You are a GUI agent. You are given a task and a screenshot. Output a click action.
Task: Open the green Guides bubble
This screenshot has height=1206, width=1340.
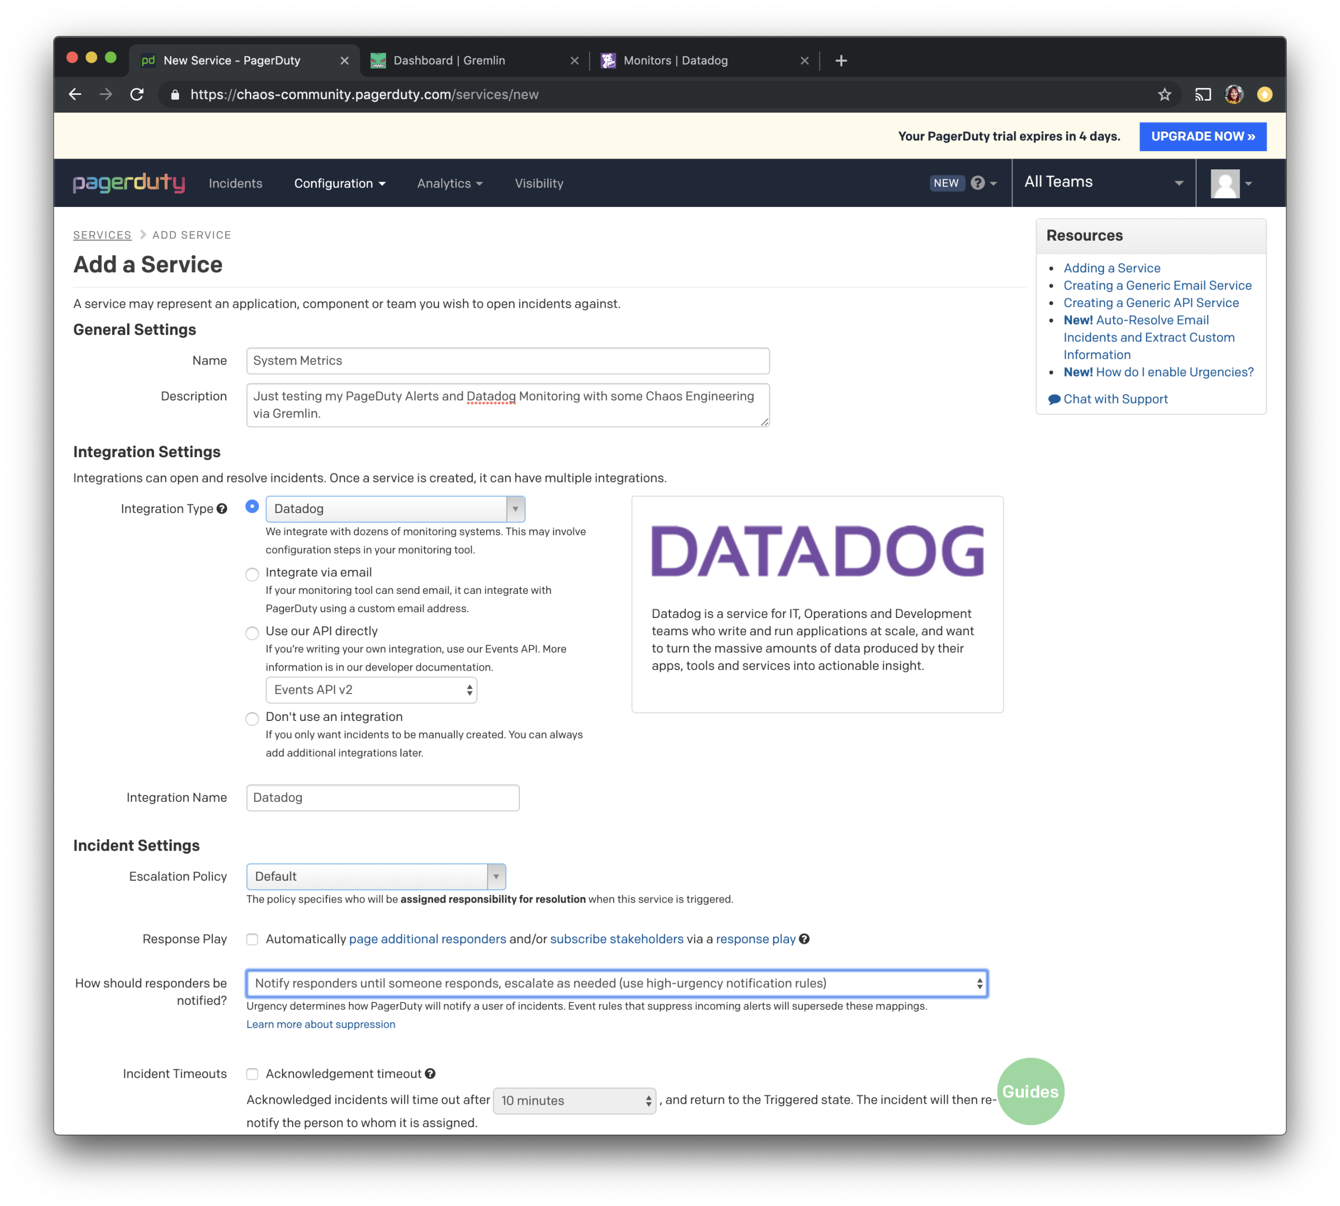1031,1091
